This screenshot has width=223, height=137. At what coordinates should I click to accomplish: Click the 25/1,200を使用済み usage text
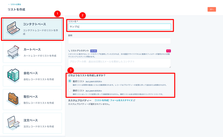click(x=94, y=91)
